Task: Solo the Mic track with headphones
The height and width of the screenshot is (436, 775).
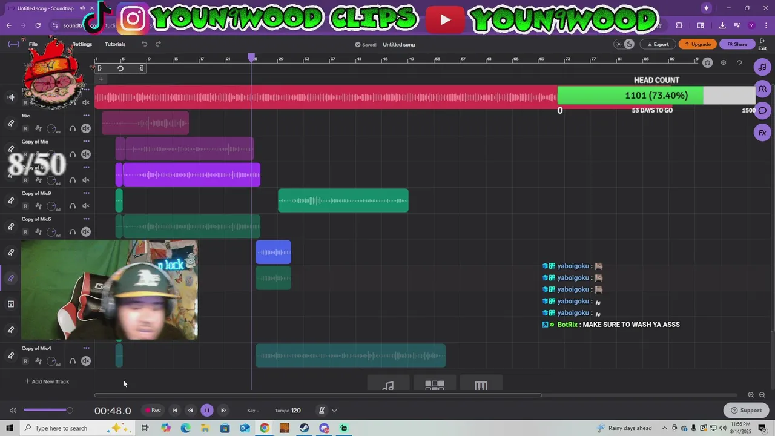Action: 73,128
